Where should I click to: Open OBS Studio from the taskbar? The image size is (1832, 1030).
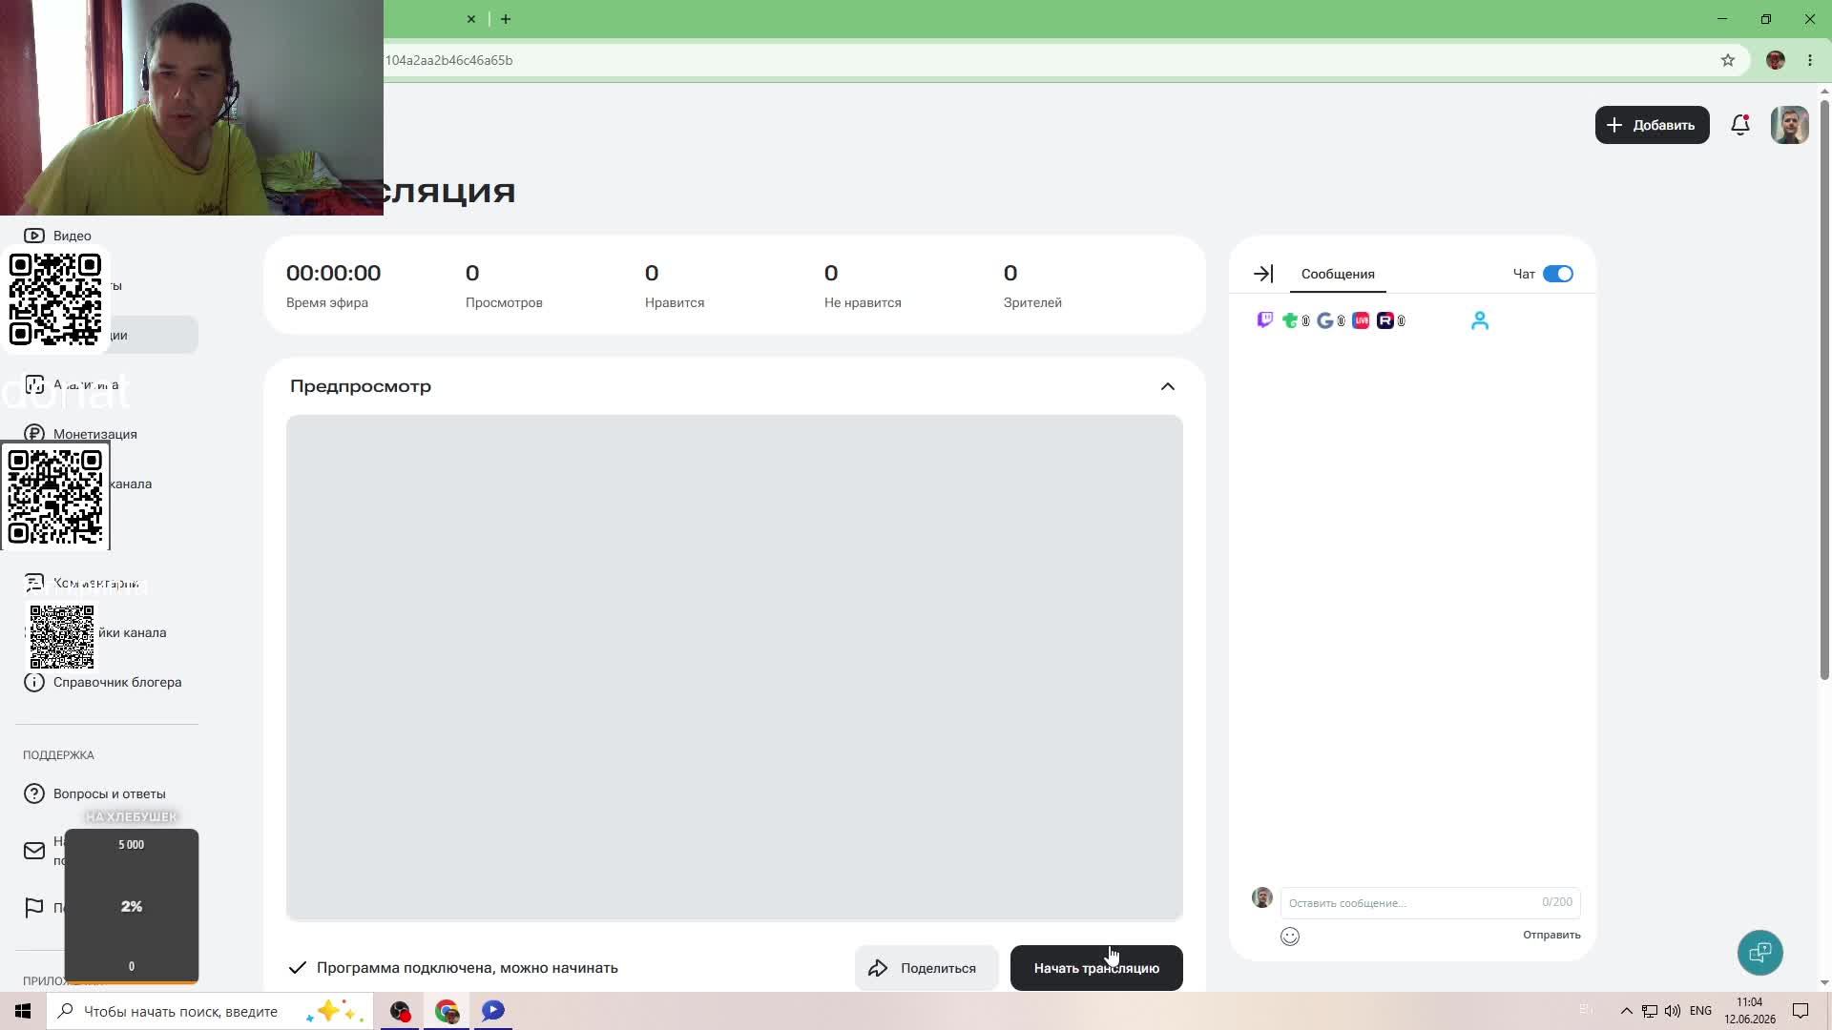400,1011
